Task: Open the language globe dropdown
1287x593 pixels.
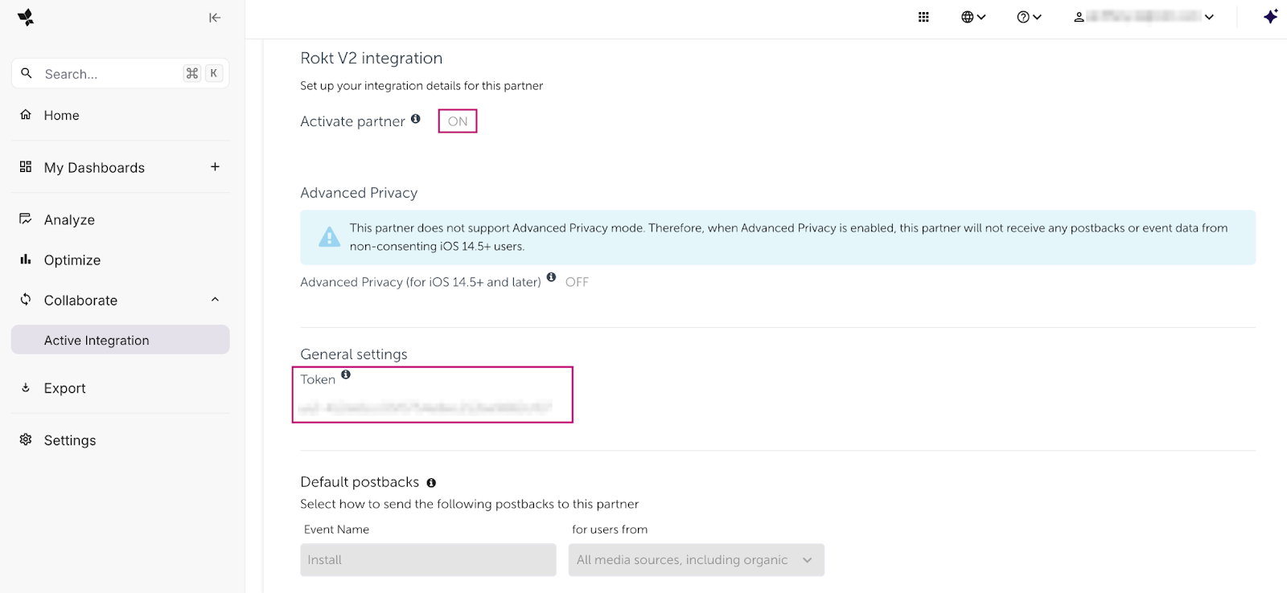Action: (x=973, y=17)
